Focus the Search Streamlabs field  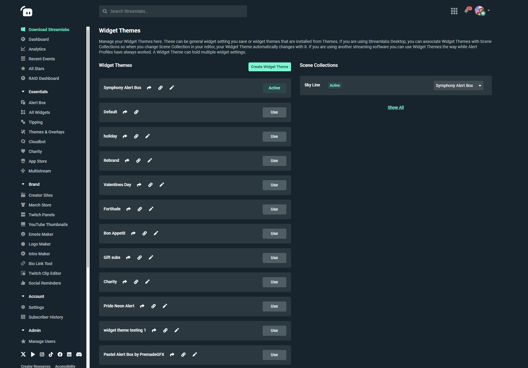click(x=173, y=11)
